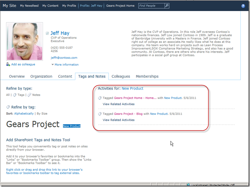Open My Newsfeed in top navigation
Viewport: 250px width, 187px height.
(29, 6)
